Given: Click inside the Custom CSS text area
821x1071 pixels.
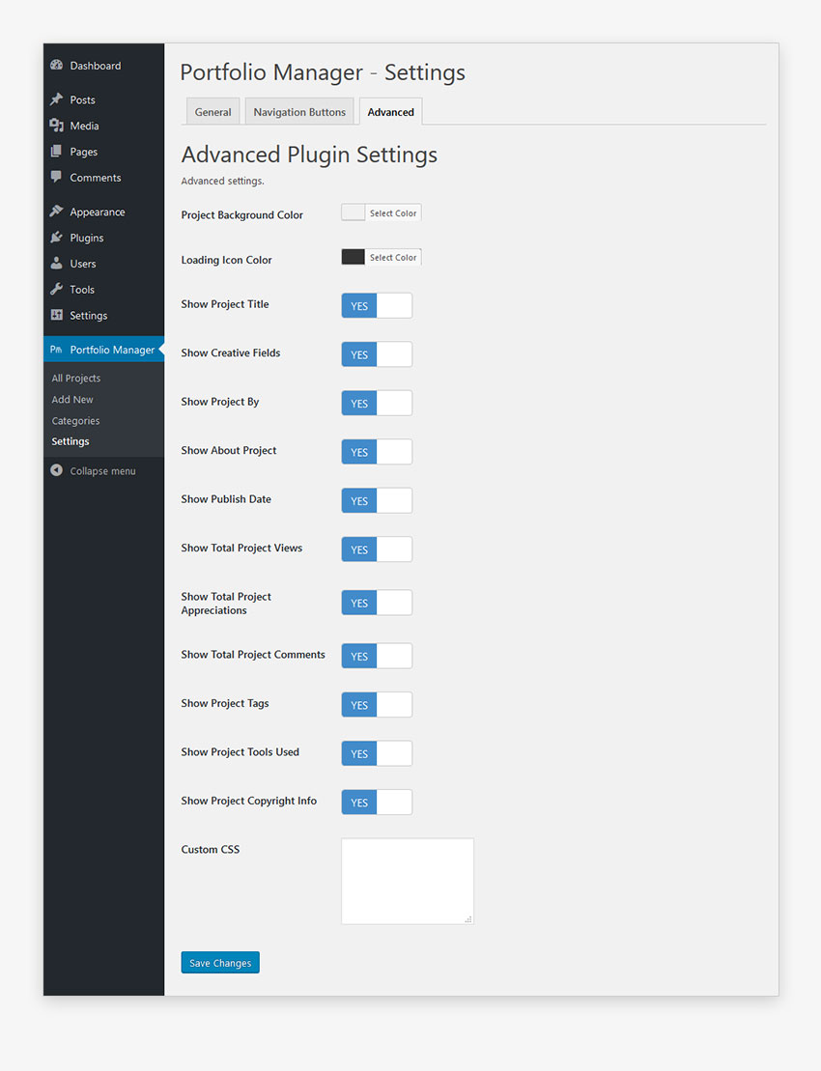Looking at the screenshot, I should point(407,881).
